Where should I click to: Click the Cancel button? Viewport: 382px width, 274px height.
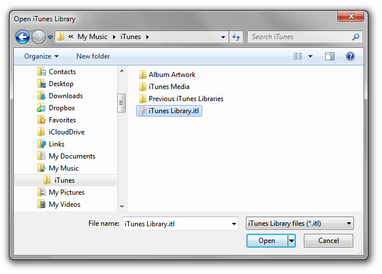329,241
